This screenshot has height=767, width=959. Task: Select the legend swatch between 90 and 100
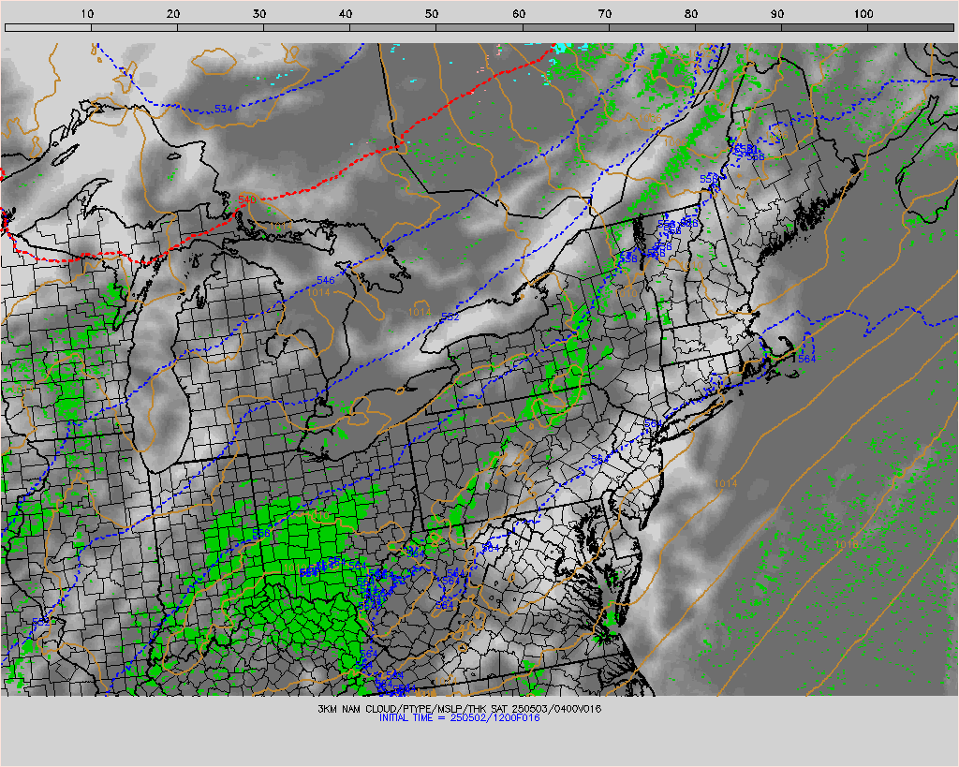tap(824, 27)
